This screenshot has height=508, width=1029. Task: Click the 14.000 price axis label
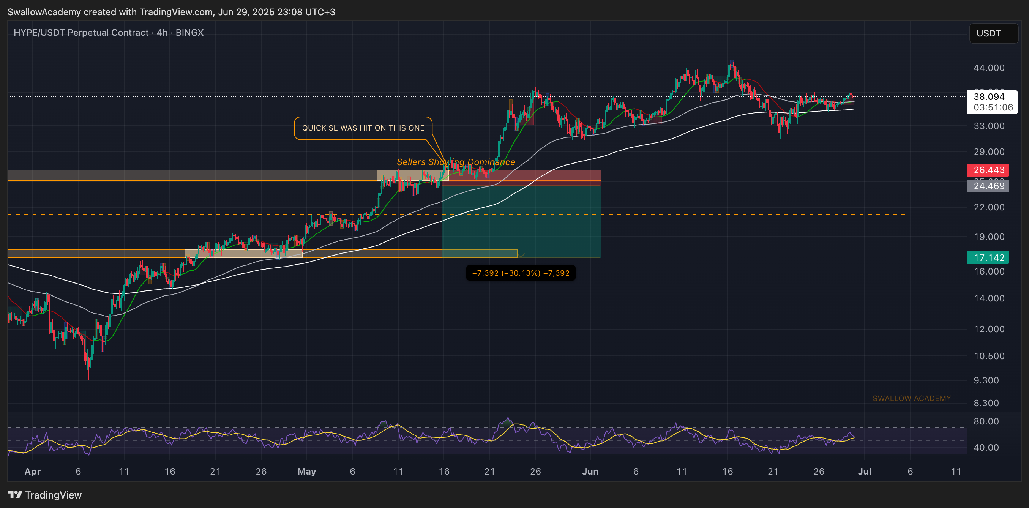(989, 298)
